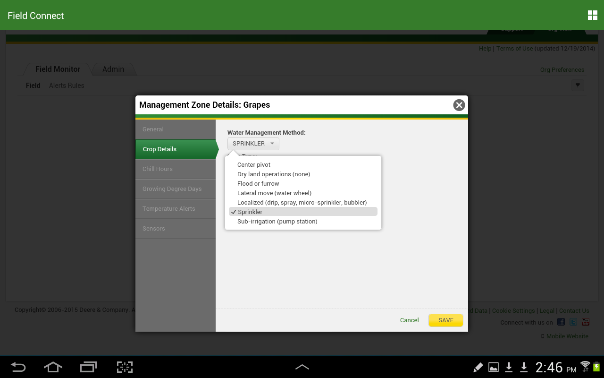
Task: Close the Management Zone Details dialog
Action: pyautogui.click(x=459, y=105)
